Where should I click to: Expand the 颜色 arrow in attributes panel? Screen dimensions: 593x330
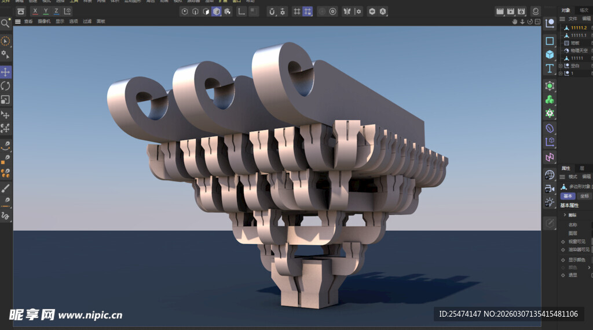click(x=590, y=267)
